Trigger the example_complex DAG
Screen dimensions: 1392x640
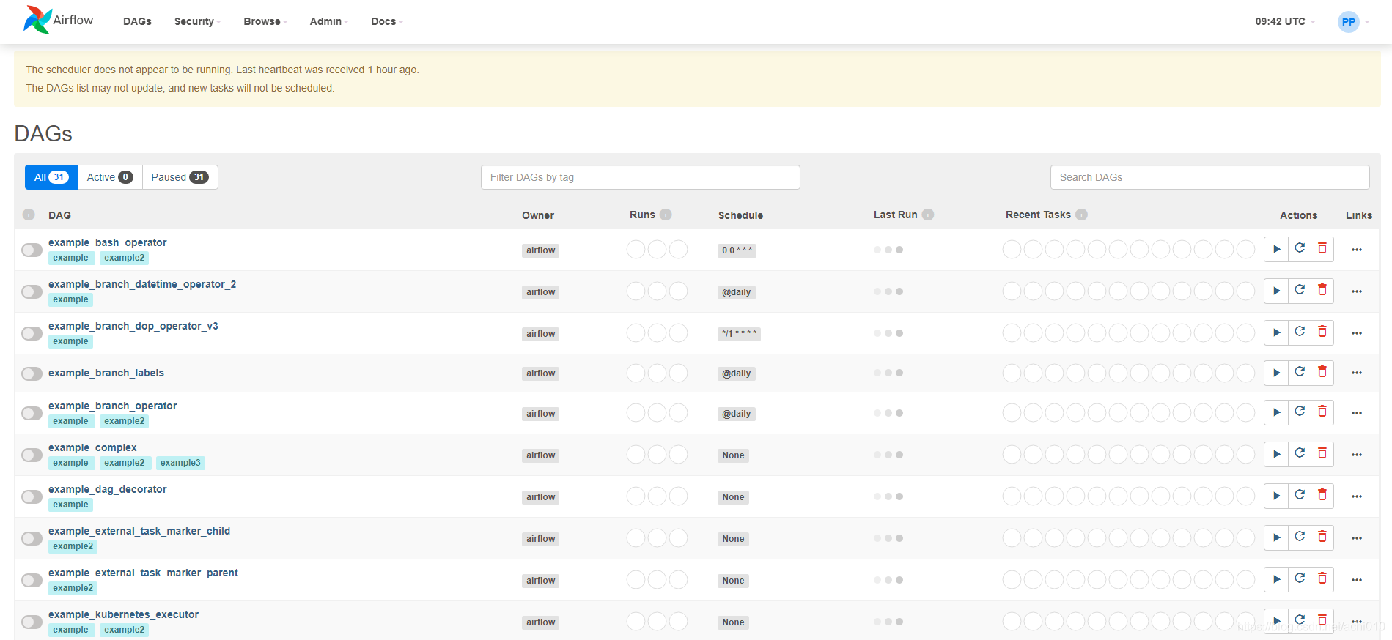[1276, 454]
